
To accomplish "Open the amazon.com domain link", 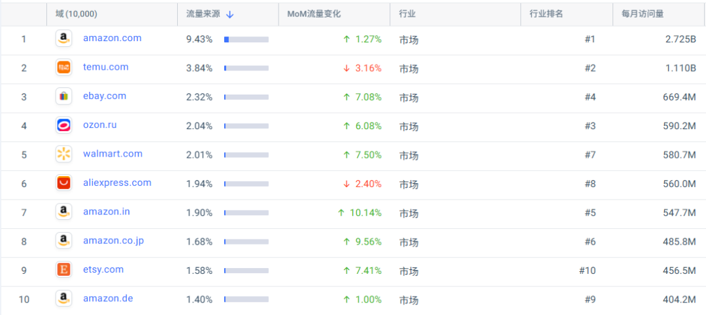I will pyautogui.click(x=112, y=38).
